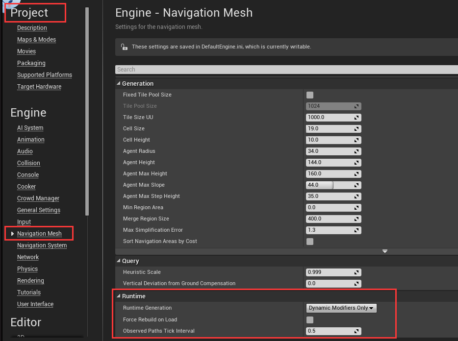Click spin arrow icon in Tile Size UU field

356,118
